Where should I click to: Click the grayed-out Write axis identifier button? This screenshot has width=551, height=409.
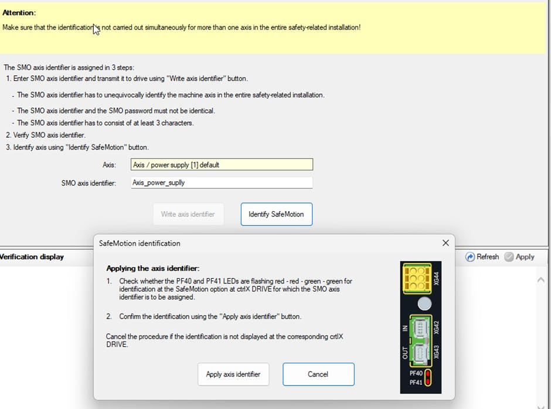[188, 214]
